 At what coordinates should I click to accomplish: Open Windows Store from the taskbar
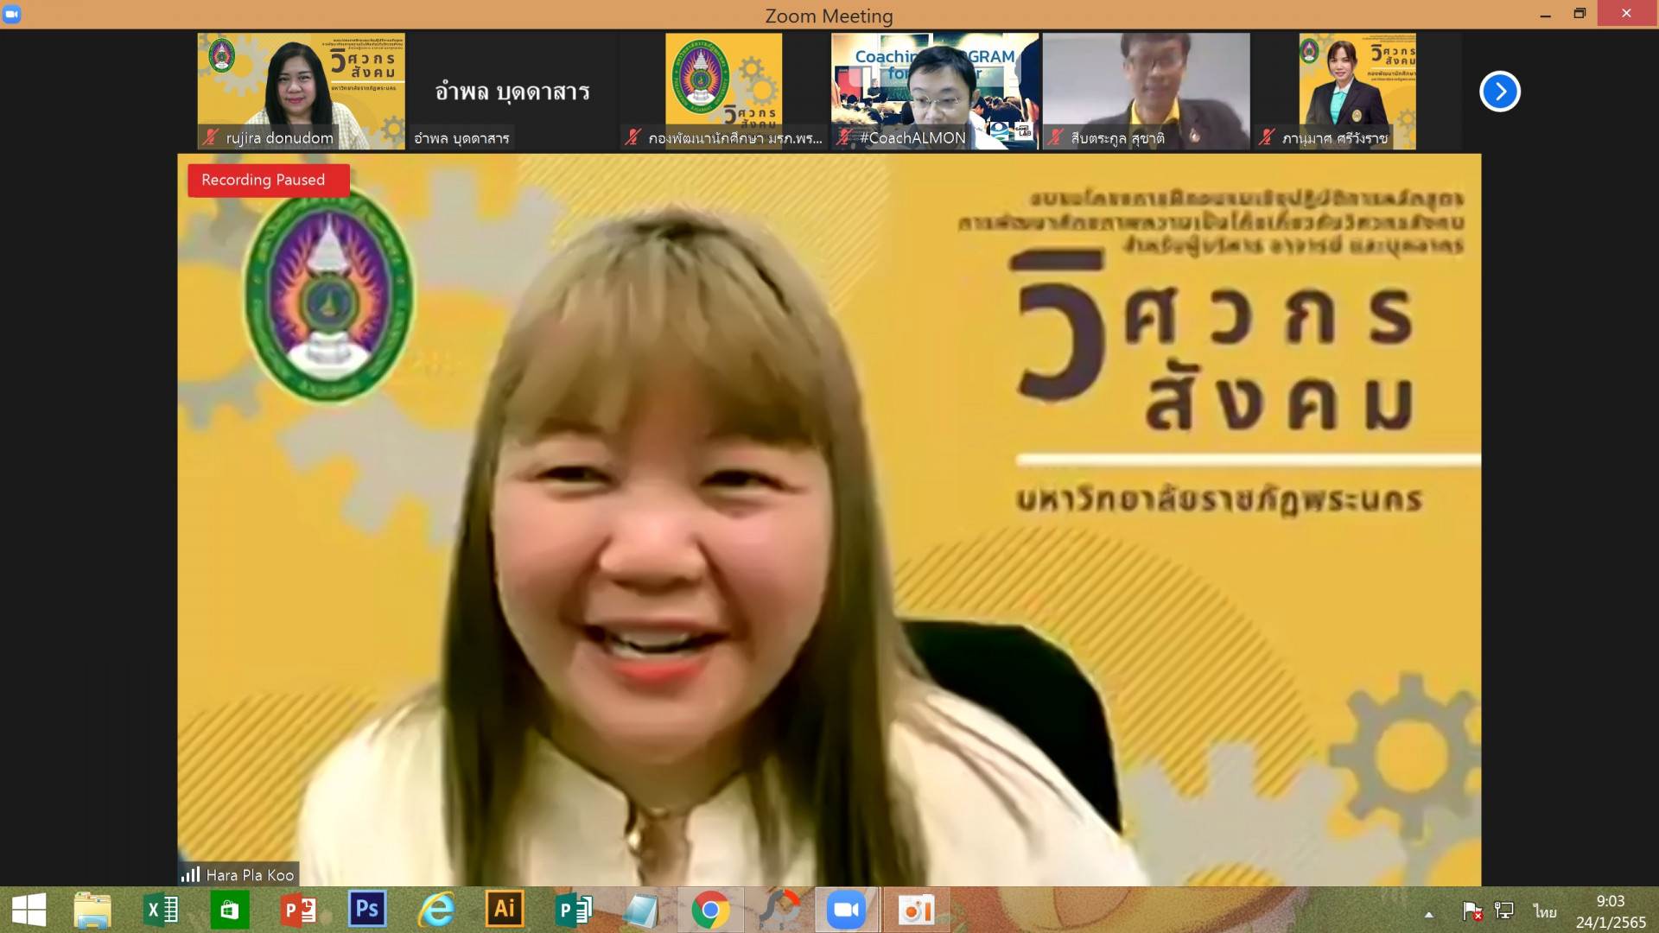[x=229, y=910]
